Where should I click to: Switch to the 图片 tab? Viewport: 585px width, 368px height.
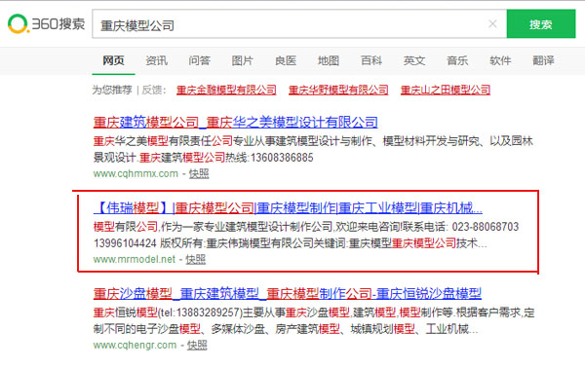pyautogui.click(x=243, y=60)
